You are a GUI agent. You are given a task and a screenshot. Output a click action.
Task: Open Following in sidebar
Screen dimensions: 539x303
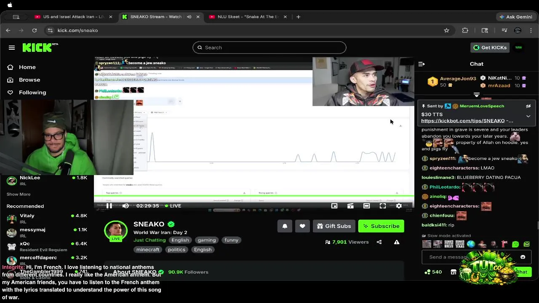point(32,93)
